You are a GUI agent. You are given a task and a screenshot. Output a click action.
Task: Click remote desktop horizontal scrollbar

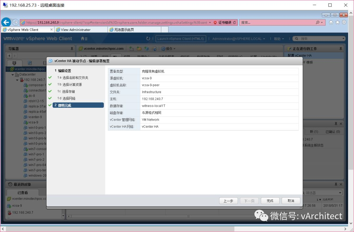(119, 229)
